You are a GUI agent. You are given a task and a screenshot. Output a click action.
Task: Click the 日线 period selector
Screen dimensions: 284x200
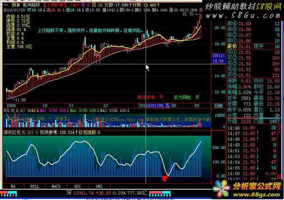(218, 106)
